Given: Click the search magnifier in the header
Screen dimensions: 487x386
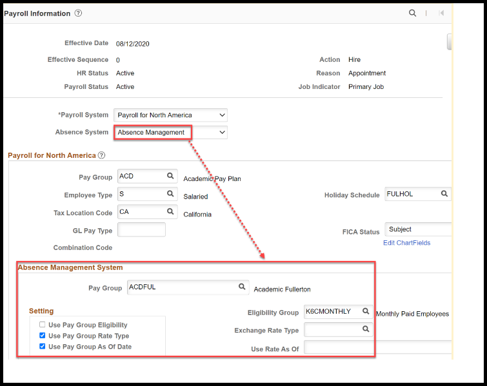Looking at the screenshot, I should (412, 13).
